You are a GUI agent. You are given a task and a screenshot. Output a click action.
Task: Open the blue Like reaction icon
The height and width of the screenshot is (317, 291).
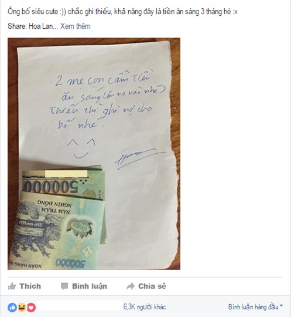12,308
